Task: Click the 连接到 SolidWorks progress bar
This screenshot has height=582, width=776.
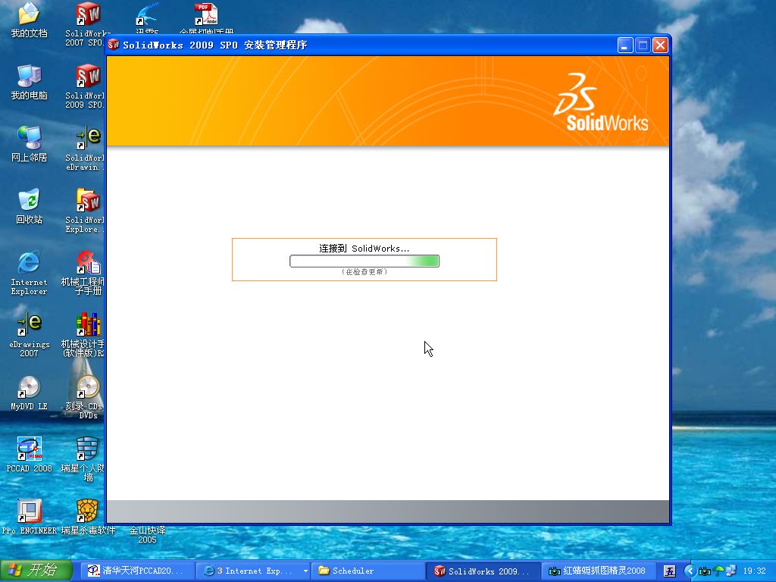Action: tap(365, 261)
